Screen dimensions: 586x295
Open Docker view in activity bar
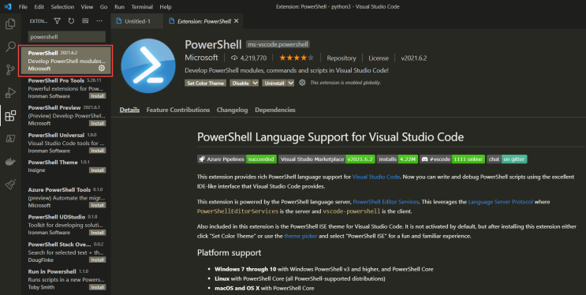[x=10, y=162]
